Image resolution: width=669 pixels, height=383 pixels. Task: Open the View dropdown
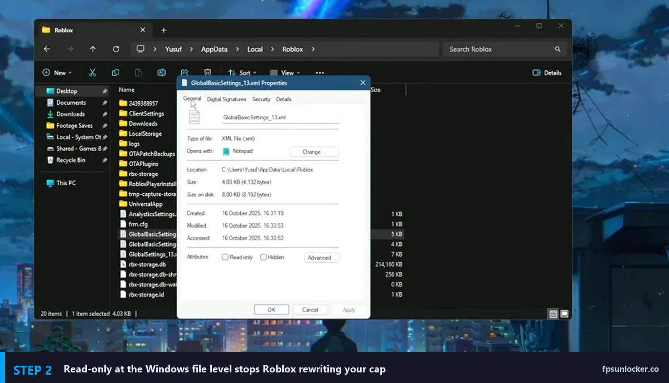click(x=285, y=73)
